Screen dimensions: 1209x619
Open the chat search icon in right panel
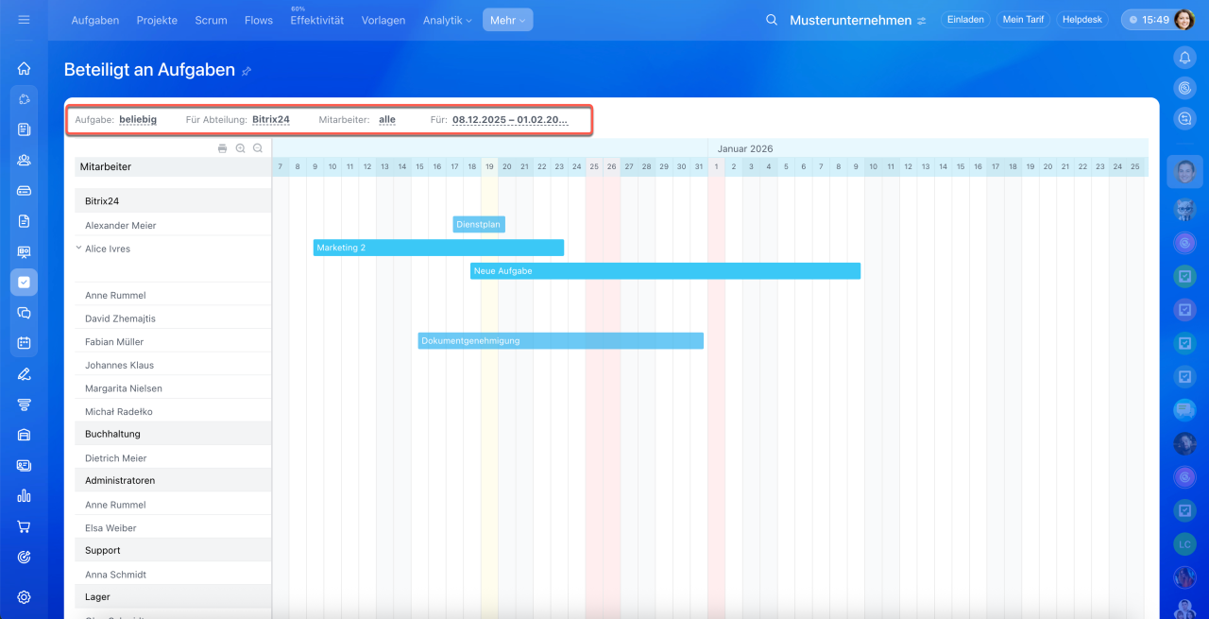[x=1184, y=118]
